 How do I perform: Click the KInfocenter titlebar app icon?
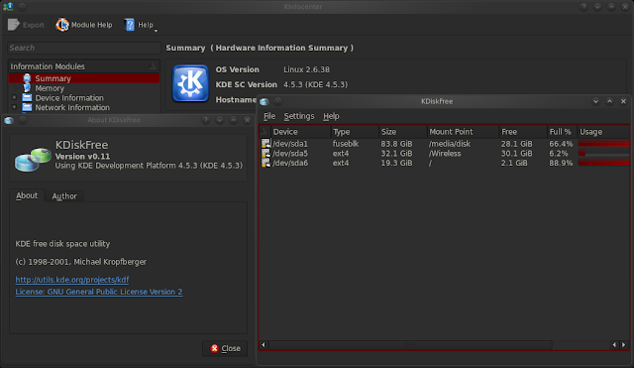tap(8, 7)
